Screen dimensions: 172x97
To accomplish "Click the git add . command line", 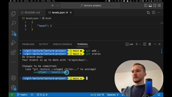I will (x=92, y=51).
